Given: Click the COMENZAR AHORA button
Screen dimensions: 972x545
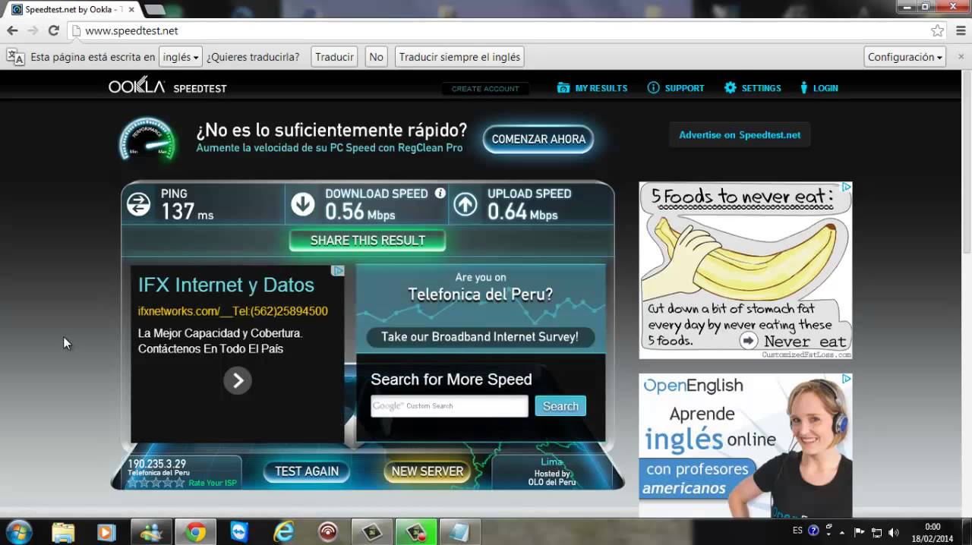Looking at the screenshot, I should [538, 139].
